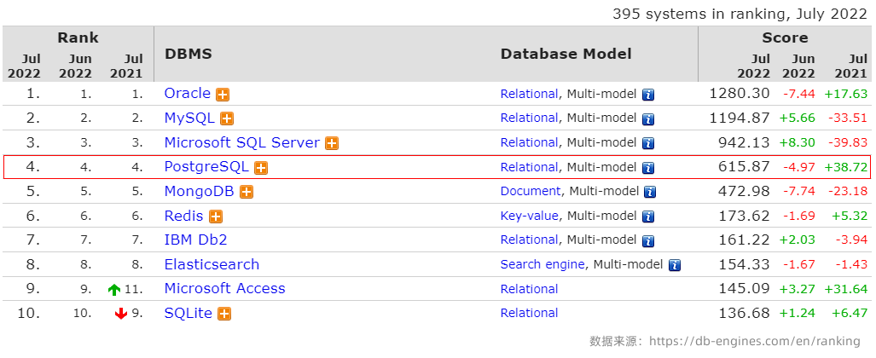
Task: Click the info icon in MongoDB row
Action: [x=651, y=193]
